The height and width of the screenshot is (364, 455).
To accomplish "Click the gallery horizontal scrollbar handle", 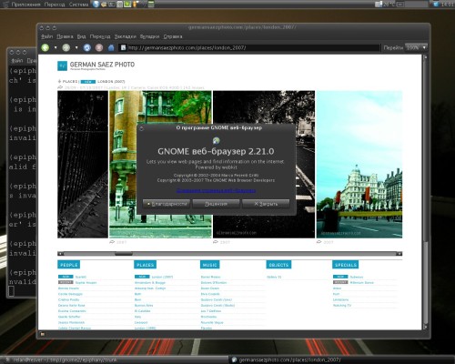I will coord(124,254).
